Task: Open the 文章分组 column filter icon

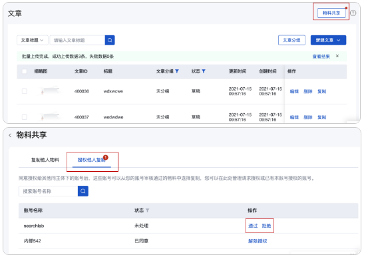Action: point(177,71)
